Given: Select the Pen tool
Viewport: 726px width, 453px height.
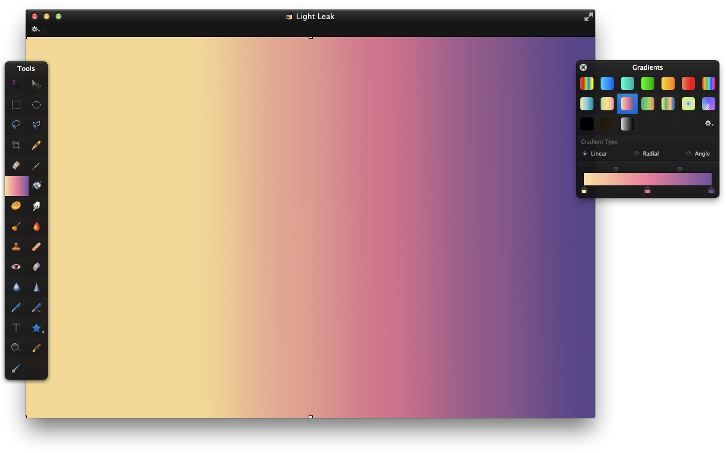Looking at the screenshot, I should (x=16, y=308).
